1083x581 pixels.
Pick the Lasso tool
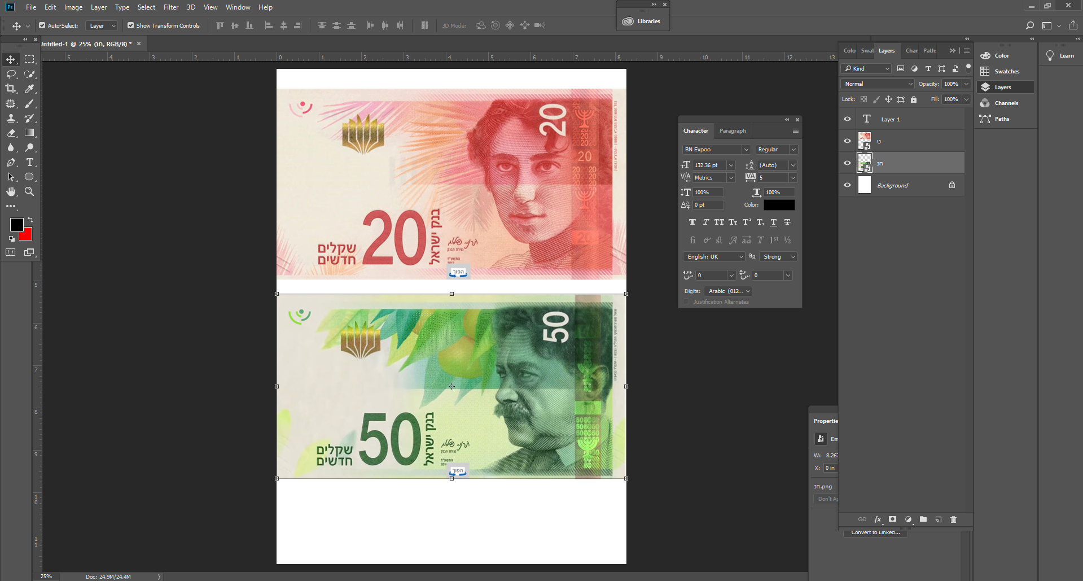(11, 74)
